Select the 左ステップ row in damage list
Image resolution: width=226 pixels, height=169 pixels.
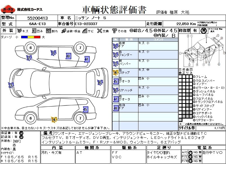145,72
